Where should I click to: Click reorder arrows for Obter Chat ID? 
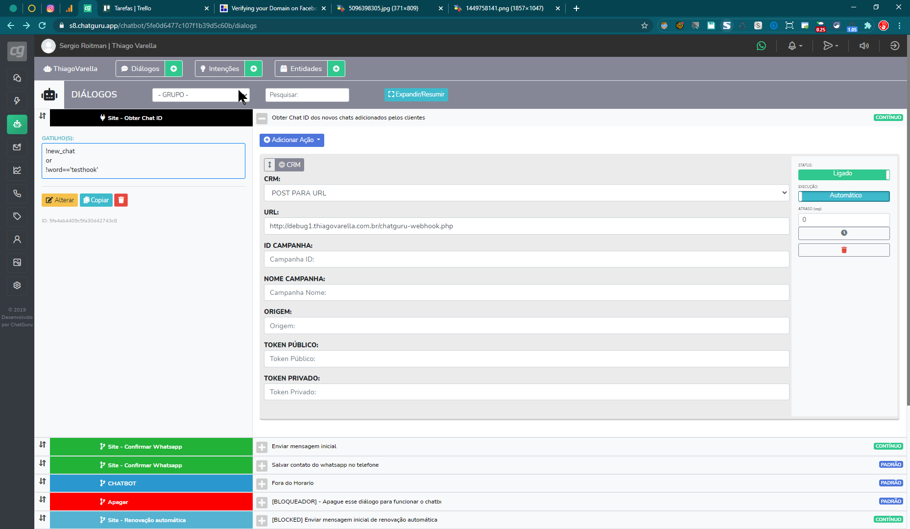tap(43, 116)
